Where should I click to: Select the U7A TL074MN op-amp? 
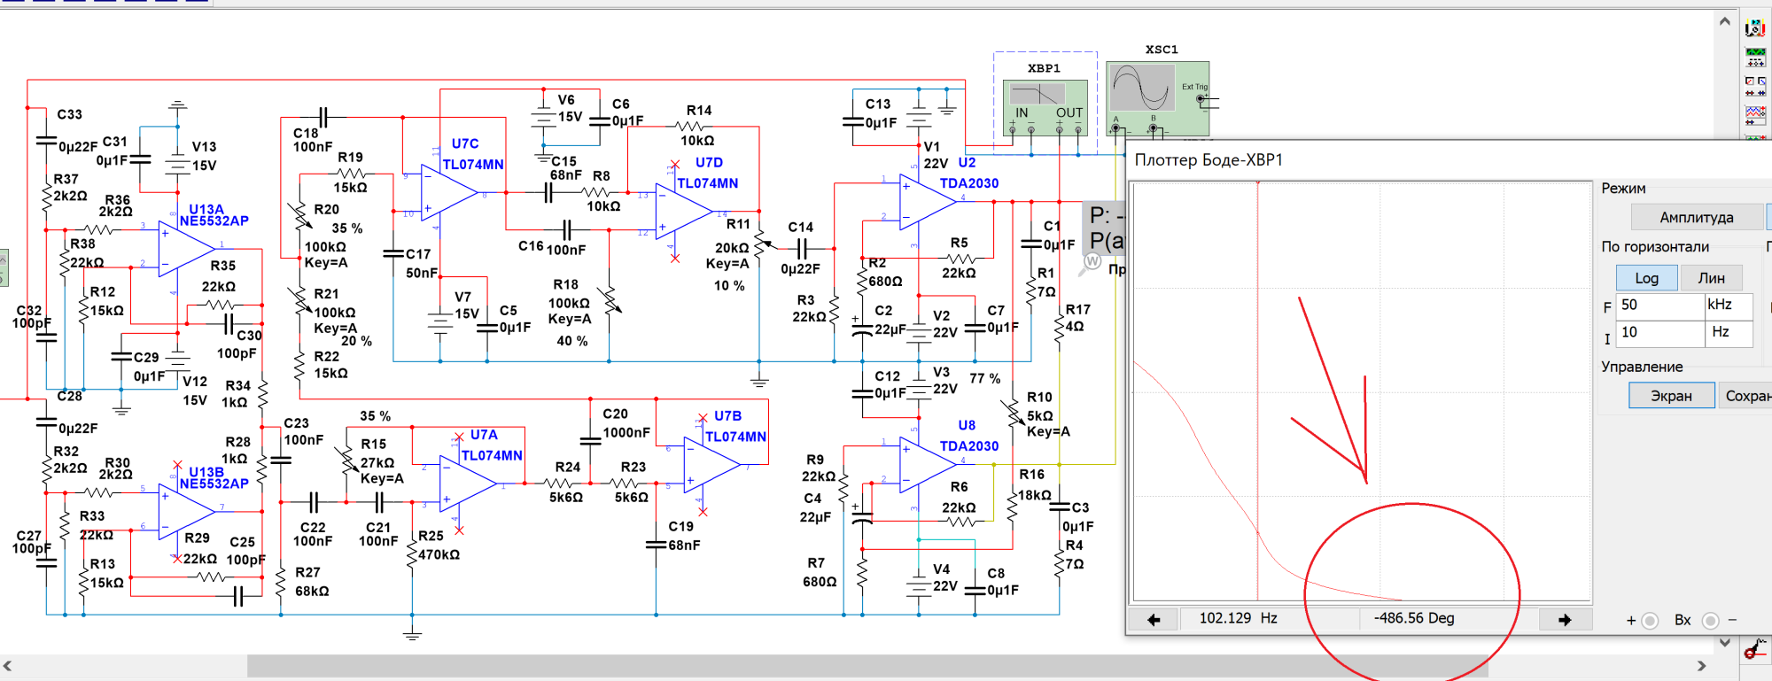469,484
